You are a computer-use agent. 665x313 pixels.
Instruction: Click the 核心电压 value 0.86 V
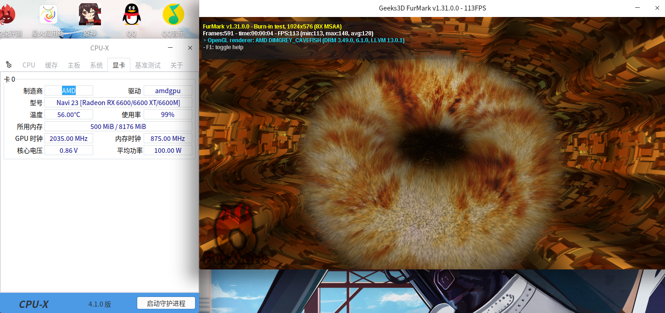[69, 150]
